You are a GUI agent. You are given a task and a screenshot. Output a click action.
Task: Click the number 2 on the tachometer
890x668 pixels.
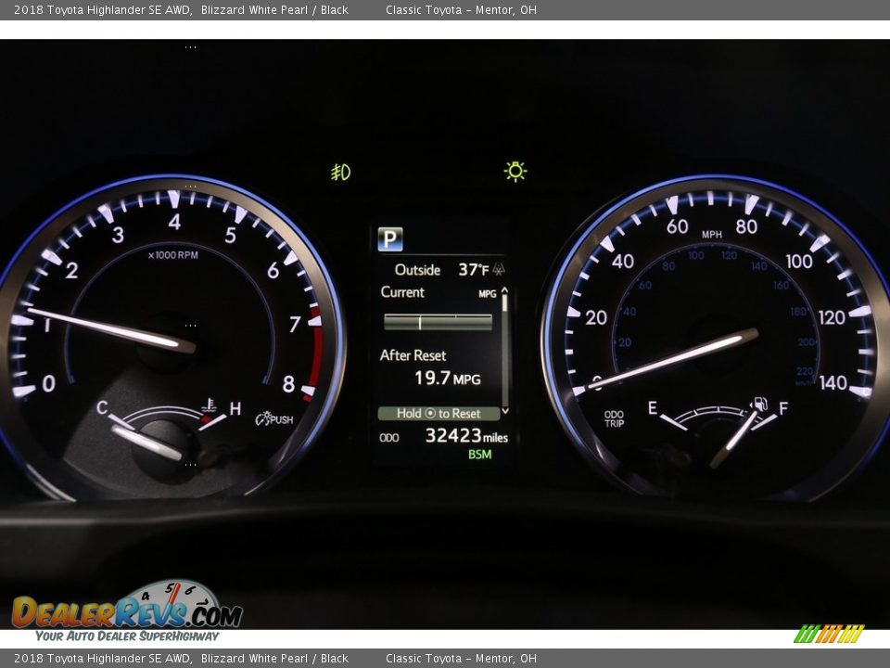[x=71, y=270]
